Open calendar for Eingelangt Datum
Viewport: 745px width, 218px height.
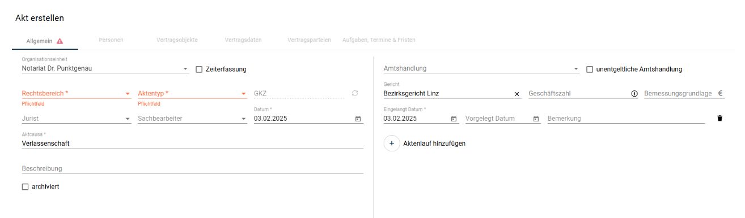[454, 119]
